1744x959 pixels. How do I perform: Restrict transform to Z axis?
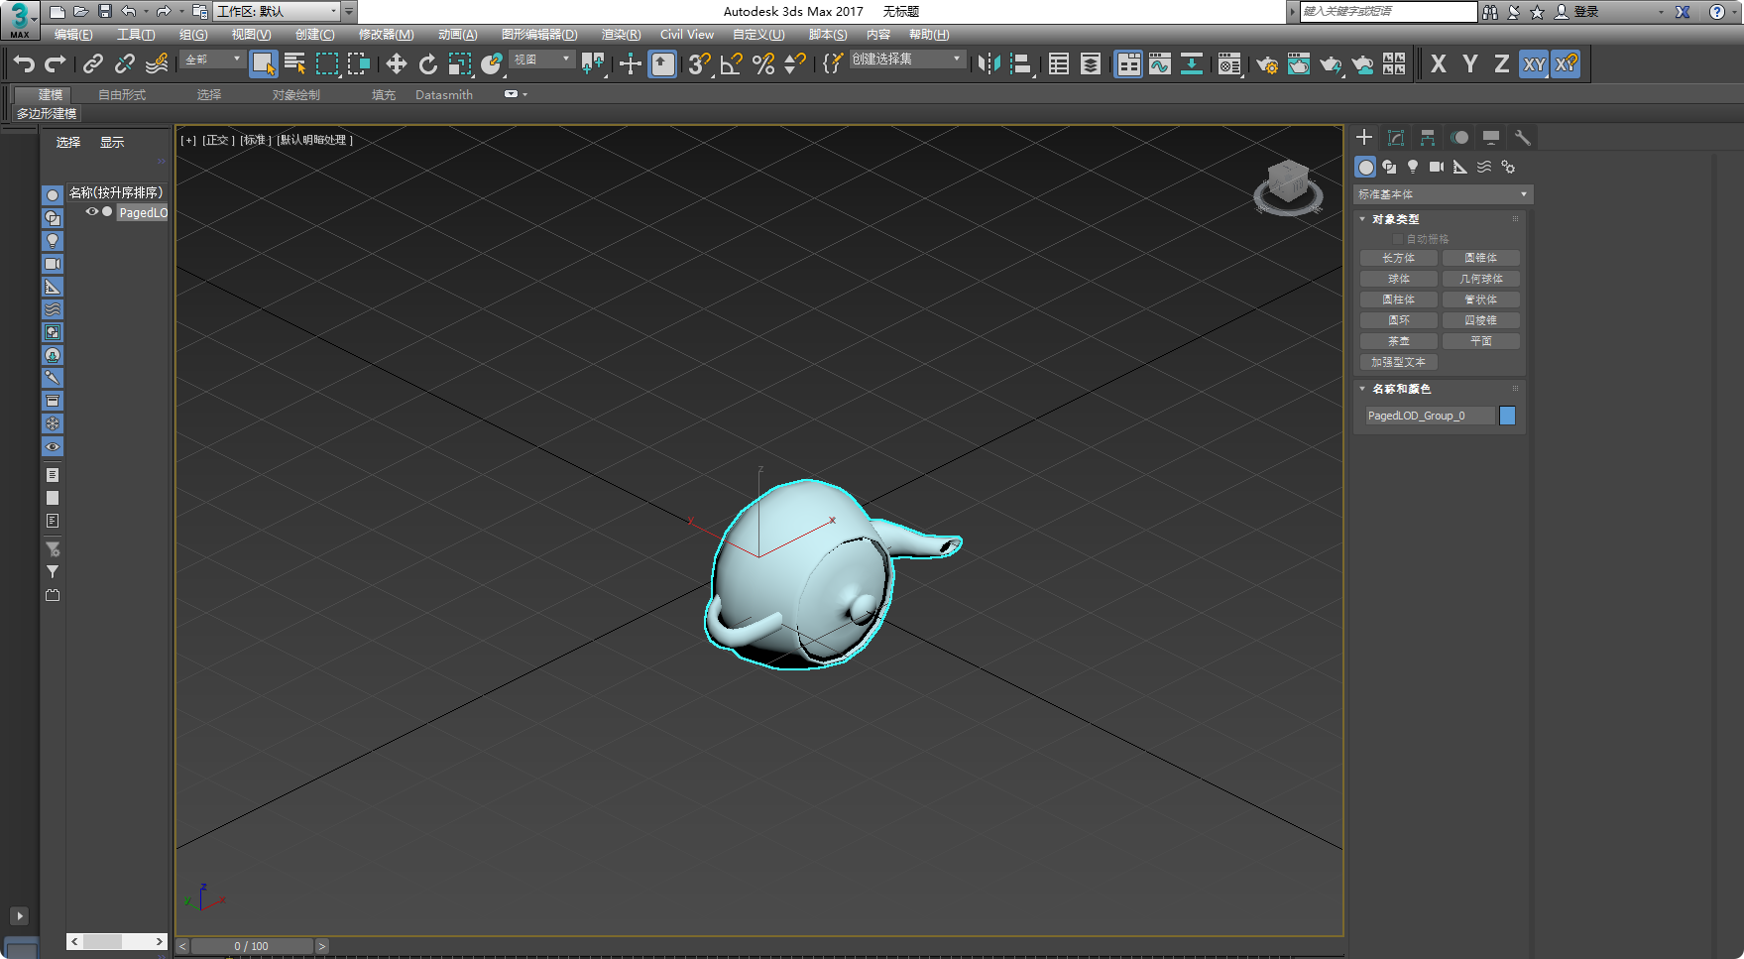(x=1502, y=64)
